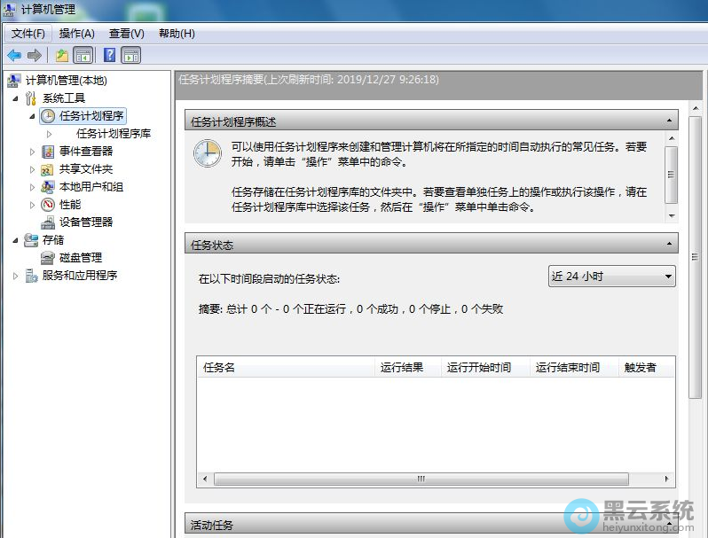Select 磁盘管理 in the tree
Viewport: 708px width, 538px height.
click(81, 258)
